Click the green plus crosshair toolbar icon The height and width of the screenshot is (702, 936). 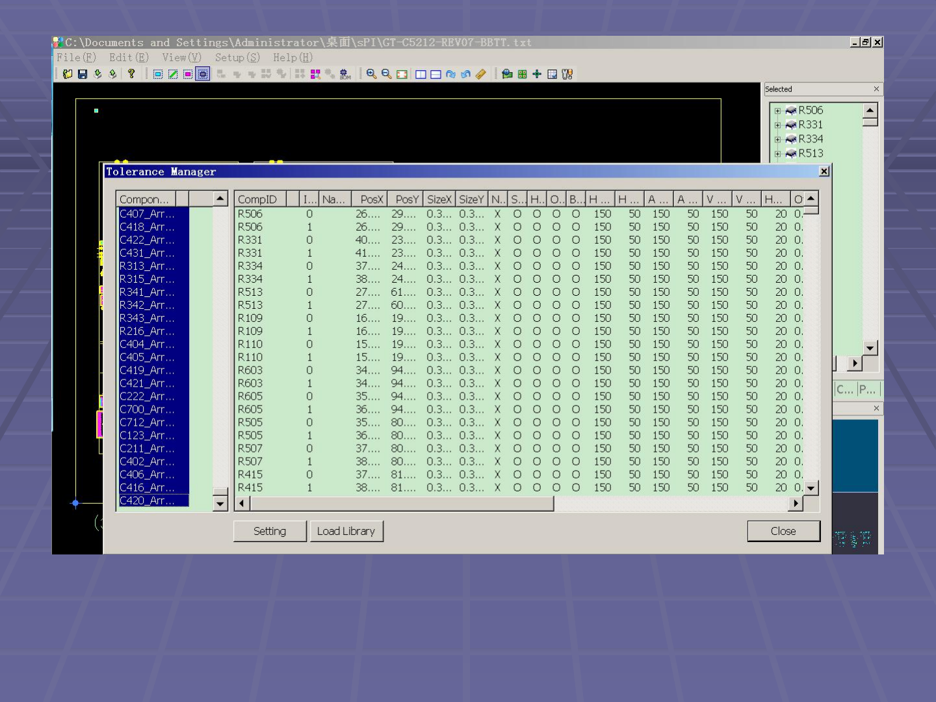point(537,74)
